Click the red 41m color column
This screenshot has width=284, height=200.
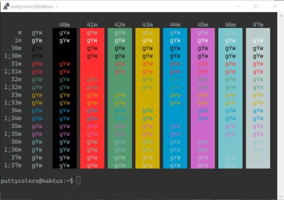point(92,98)
